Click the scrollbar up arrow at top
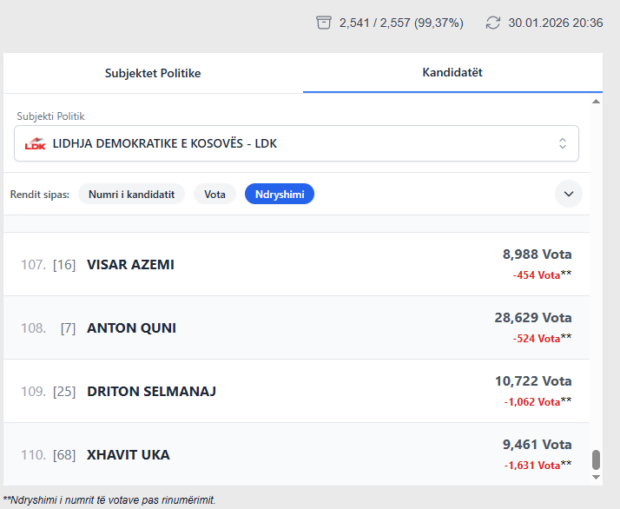This screenshot has width=620, height=509. pos(596,102)
